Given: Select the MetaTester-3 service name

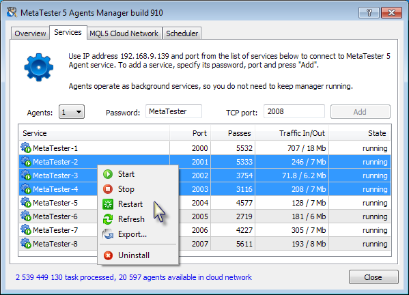Looking at the screenshot, I should pyautogui.click(x=55, y=175).
